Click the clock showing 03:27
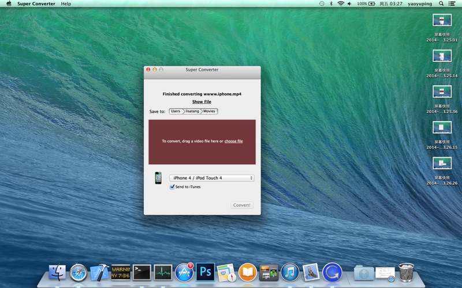Image resolution: width=462 pixels, height=288 pixels. 391,3
